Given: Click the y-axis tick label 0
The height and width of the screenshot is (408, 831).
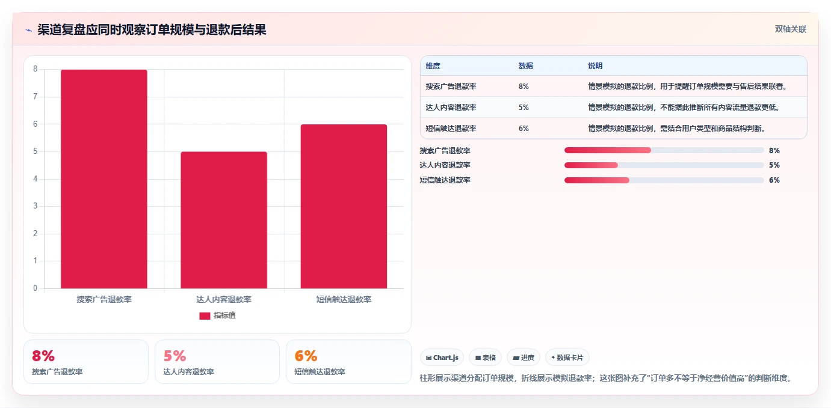Looking at the screenshot, I should tap(35, 288).
